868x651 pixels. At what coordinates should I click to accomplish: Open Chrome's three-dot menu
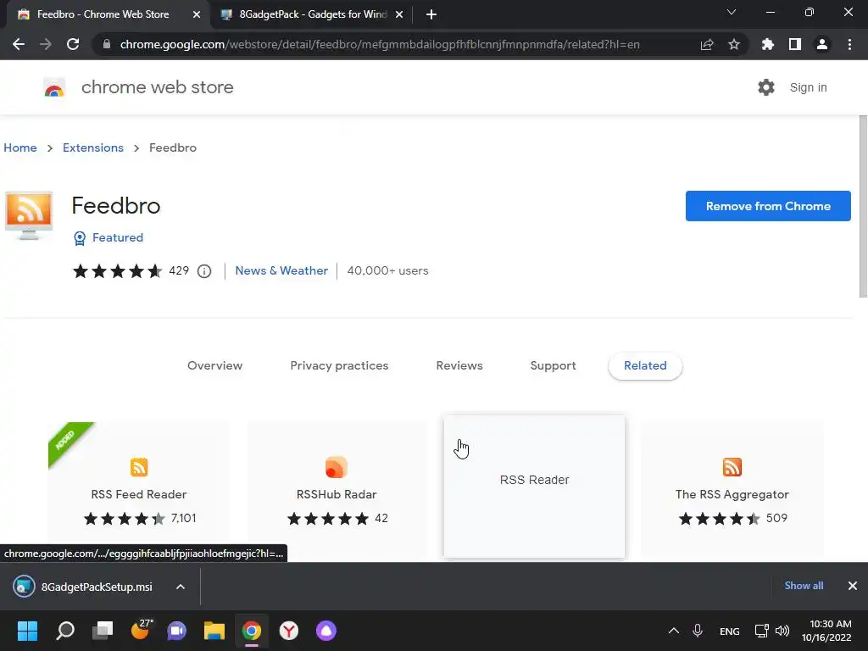click(849, 44)
